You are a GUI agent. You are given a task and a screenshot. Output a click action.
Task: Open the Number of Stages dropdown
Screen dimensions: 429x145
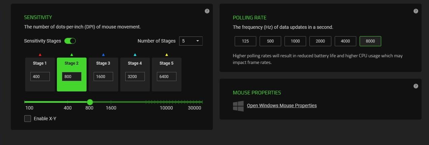(x=191, y=41)
